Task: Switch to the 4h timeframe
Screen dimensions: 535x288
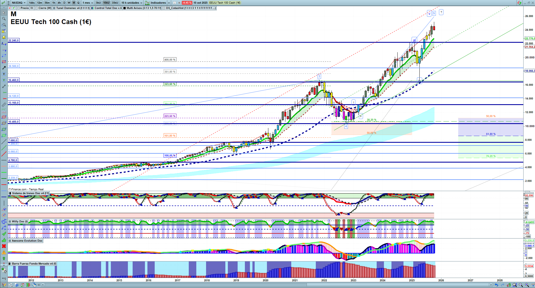Action: tap(59, 3)
